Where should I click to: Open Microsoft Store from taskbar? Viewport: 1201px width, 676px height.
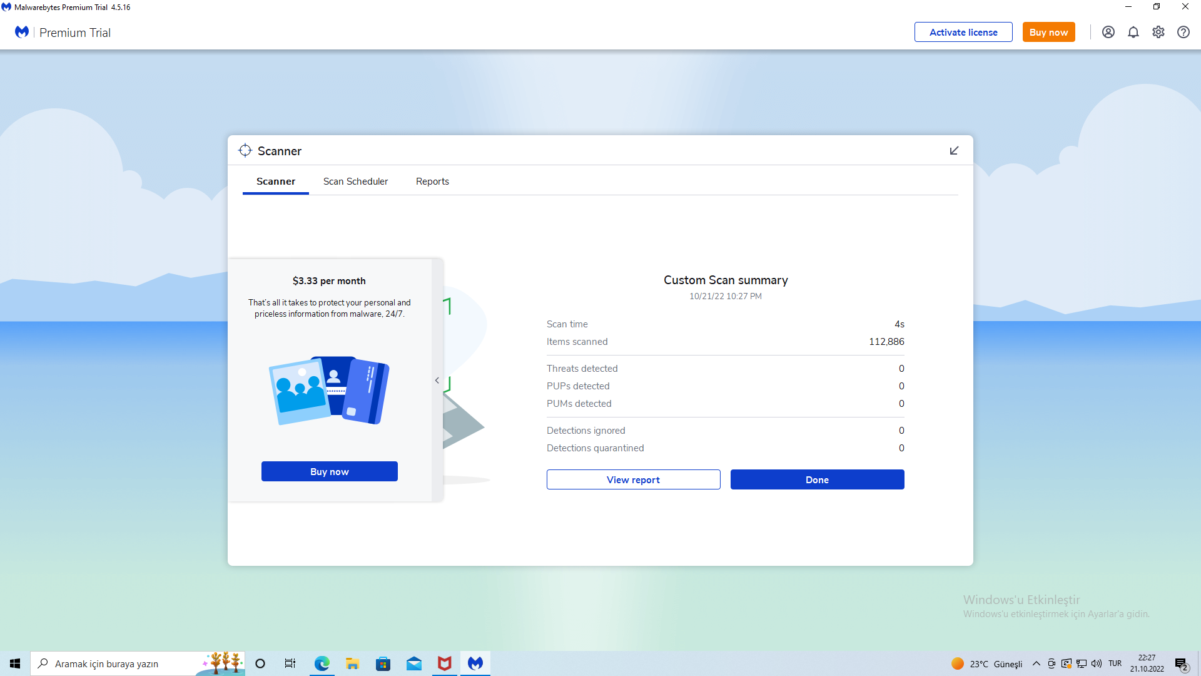pyautogui.click(x=383, y=663)
